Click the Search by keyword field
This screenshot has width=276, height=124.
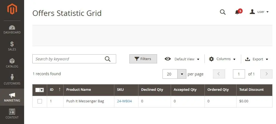click(68, 59)
